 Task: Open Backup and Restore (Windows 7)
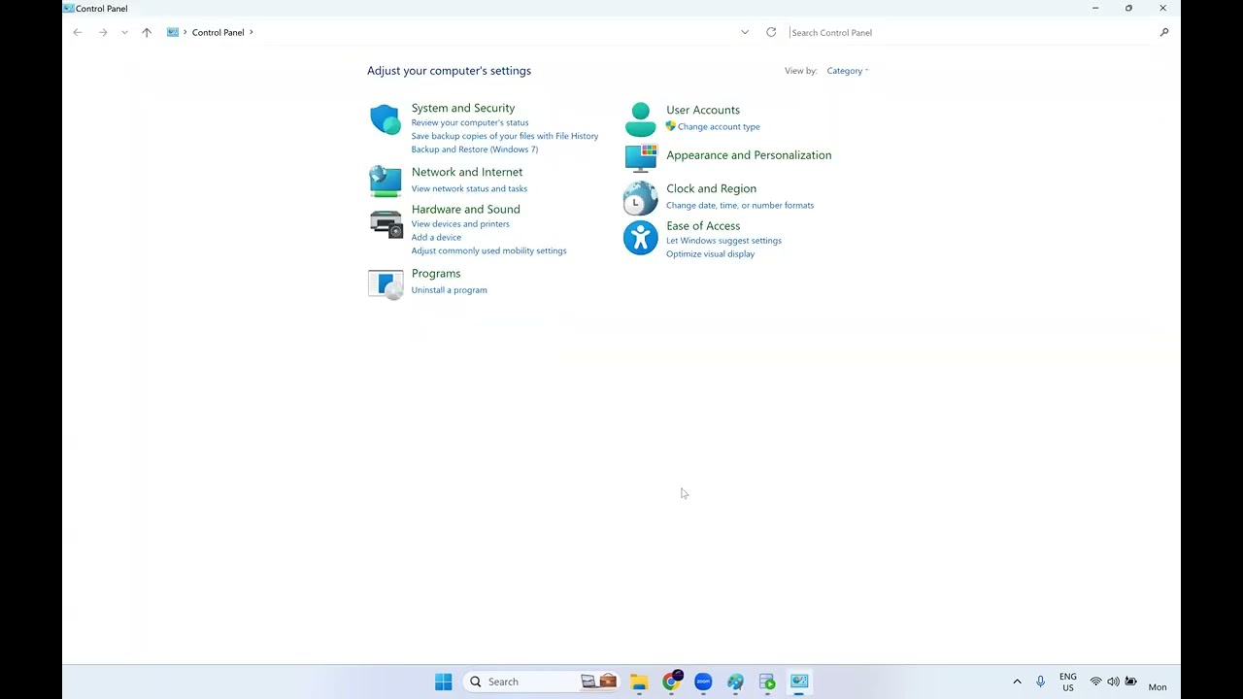pos(475,150)
